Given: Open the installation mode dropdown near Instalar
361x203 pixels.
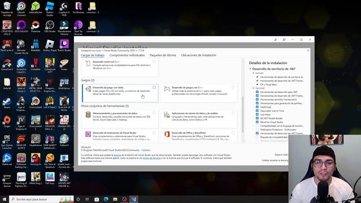Looking at the screenshot, I should pyautogui.click(x=275, y=160).
